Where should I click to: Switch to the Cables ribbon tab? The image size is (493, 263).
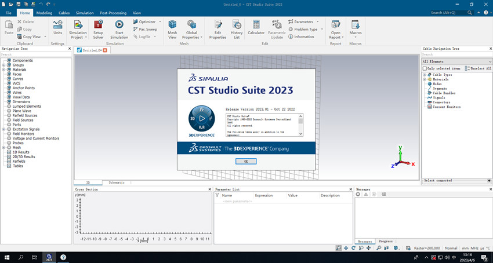(64, 13)
